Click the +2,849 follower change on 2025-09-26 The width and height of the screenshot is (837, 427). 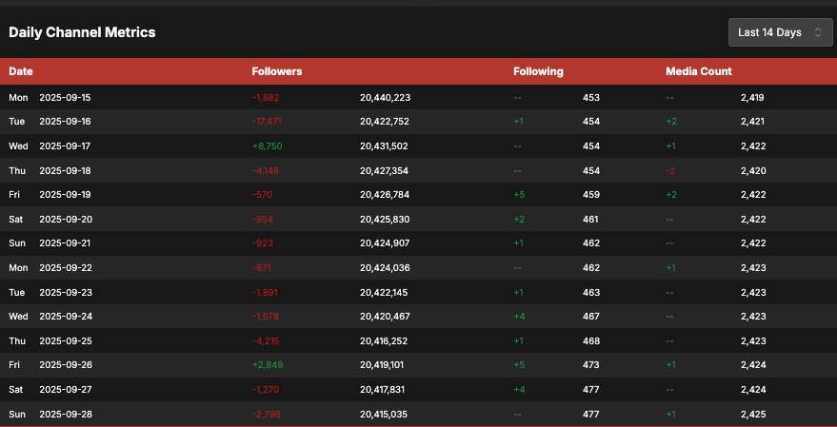click(x=268, y=365)
